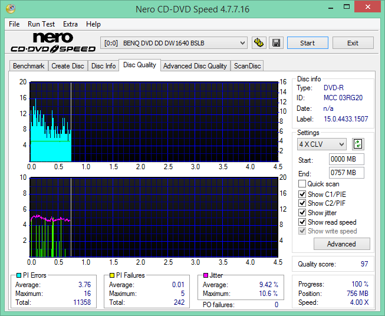
Task: Click the disc type value DVD-R
Action: click(x=334, y=88)
